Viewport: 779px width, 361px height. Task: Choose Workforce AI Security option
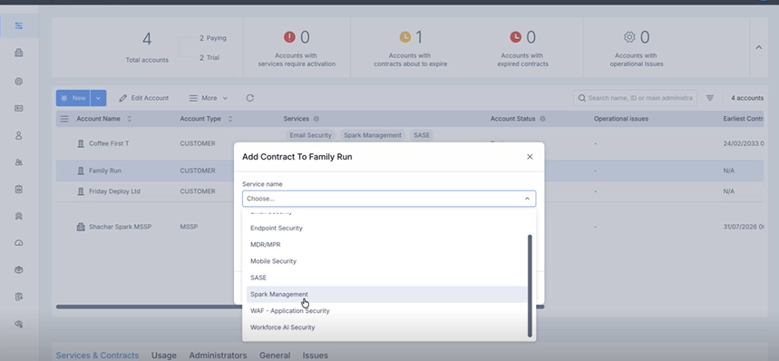pos(386,327)
